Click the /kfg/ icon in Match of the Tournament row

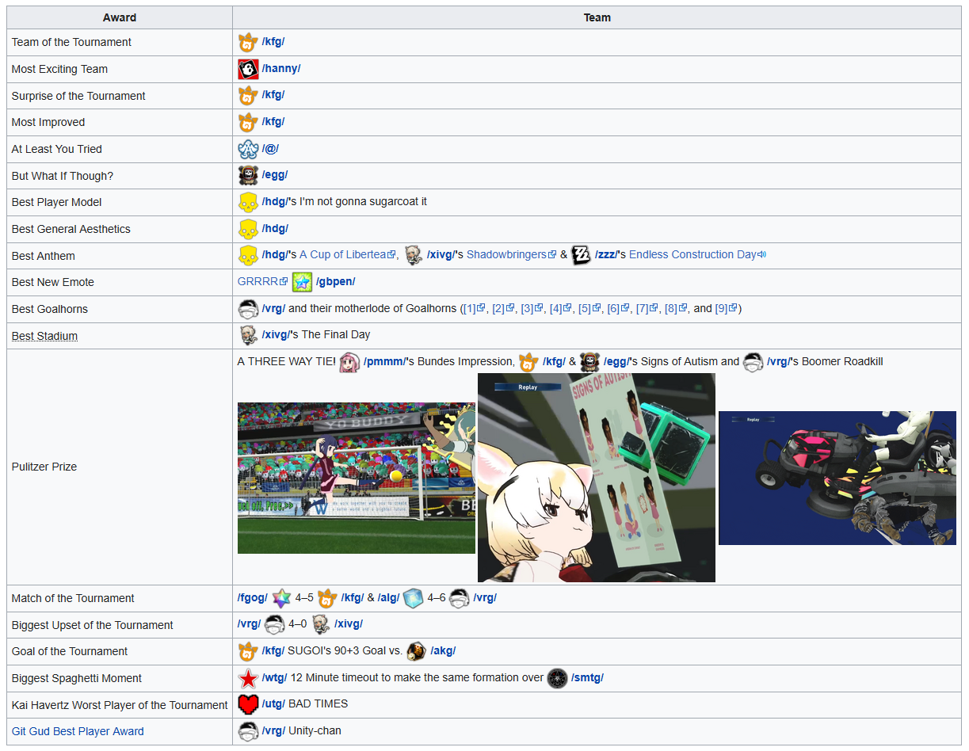click(327, 598)
